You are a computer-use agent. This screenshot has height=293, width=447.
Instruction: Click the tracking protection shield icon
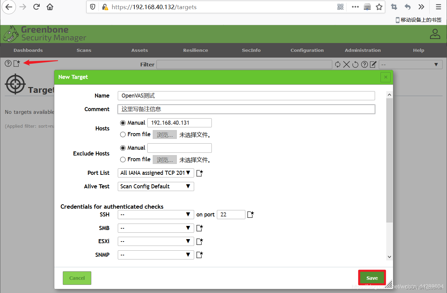[x=93, y=7]
